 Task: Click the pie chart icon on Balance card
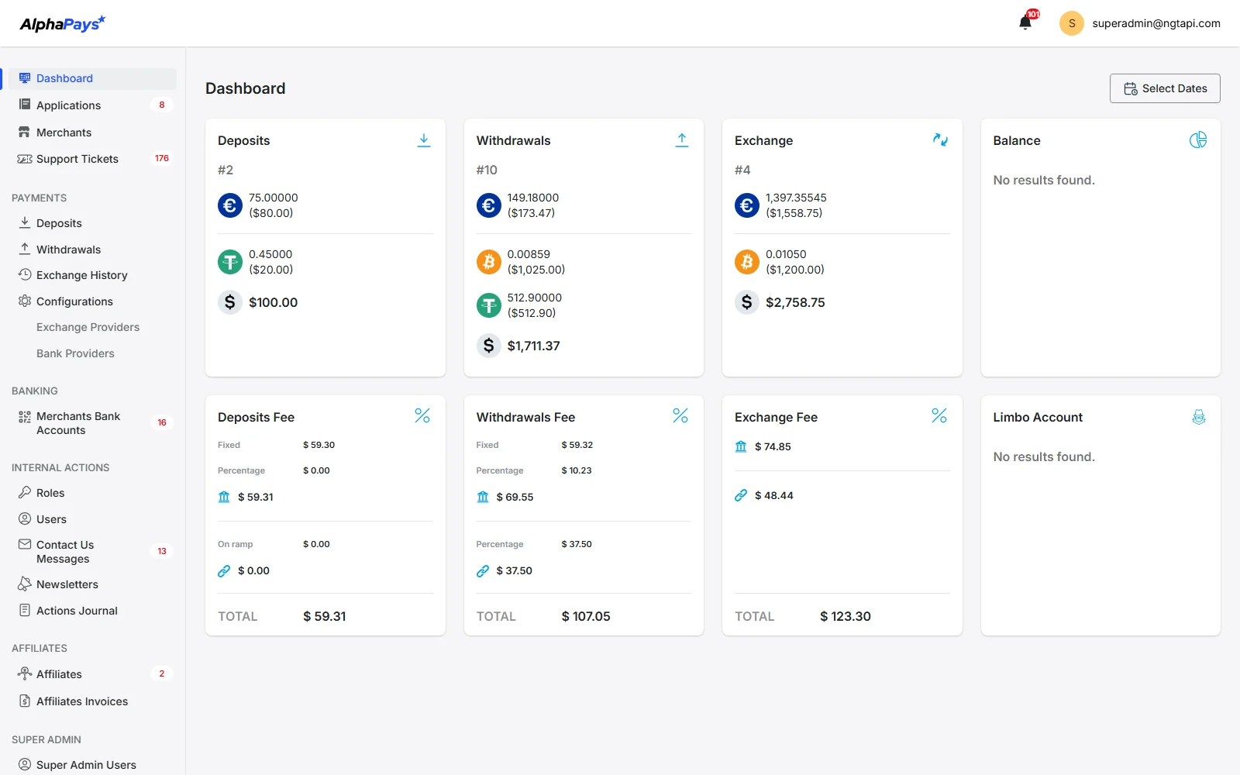pyautogui.click(x=1198, y=139)
